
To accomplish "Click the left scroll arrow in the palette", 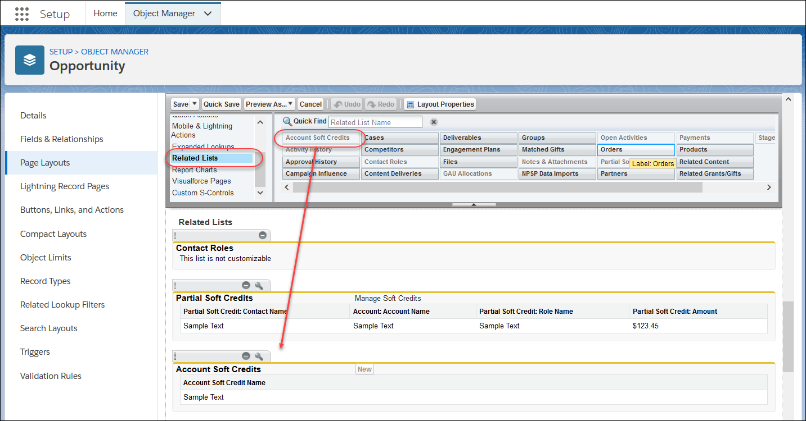I will pos(287,186).
